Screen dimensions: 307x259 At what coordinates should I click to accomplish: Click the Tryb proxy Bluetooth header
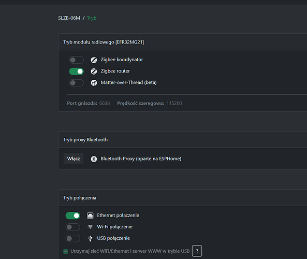[x=85, y=140]
